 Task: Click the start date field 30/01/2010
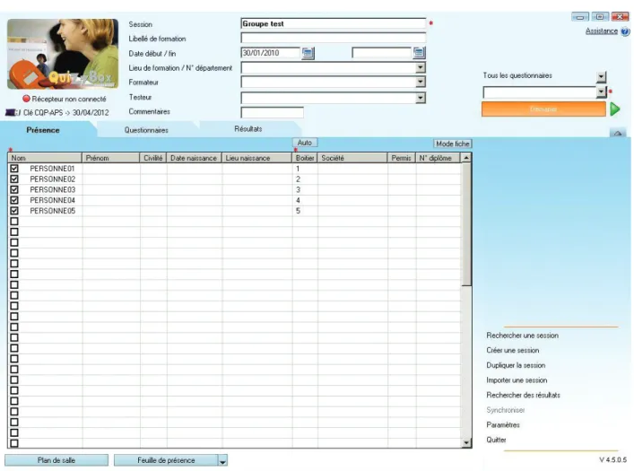tap(271, 53)
